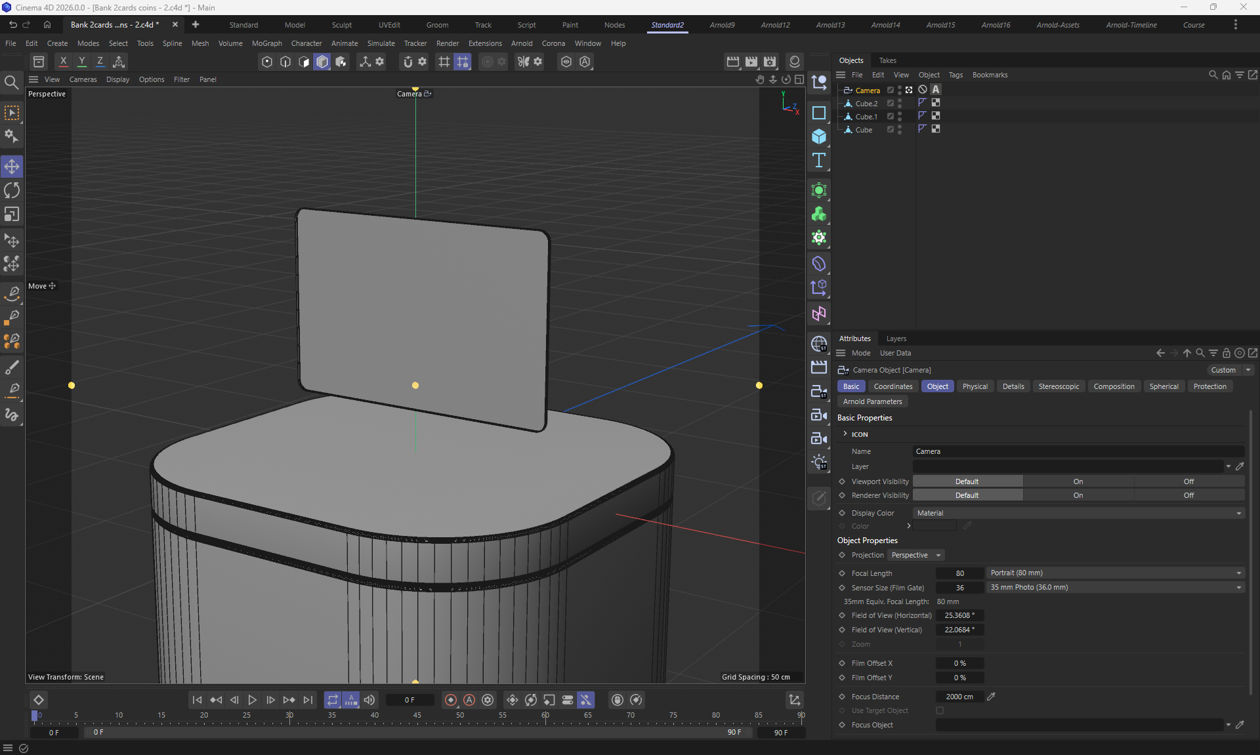The width and height of the screenshot is (1260, 755).
Task: Select the Cube.1 object in Objects list
Action: tap(866, 117)
